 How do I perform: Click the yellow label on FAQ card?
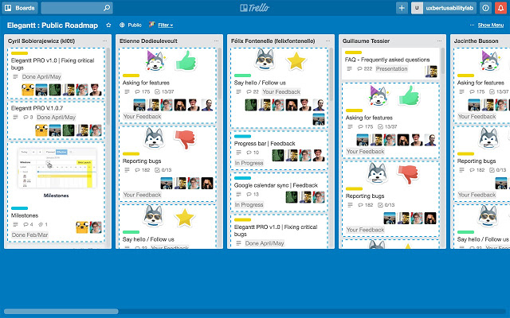[353, 52]
